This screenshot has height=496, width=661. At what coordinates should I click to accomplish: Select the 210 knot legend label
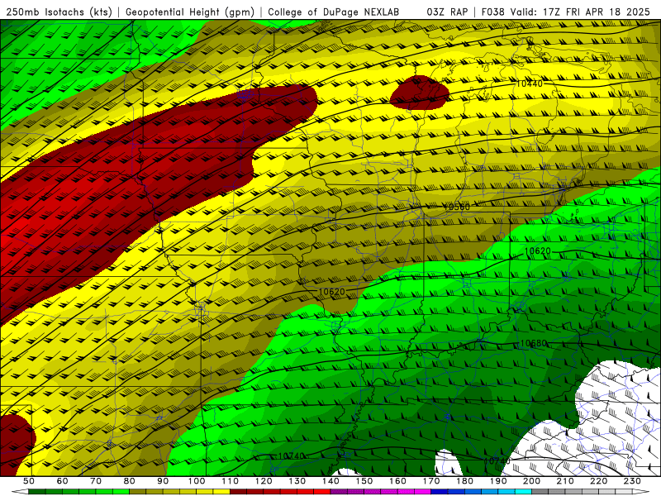click(x=565, y=481)
